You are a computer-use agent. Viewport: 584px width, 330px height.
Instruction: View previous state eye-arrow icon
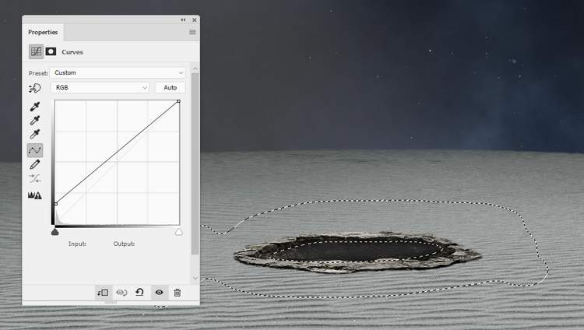click(121, 293)
